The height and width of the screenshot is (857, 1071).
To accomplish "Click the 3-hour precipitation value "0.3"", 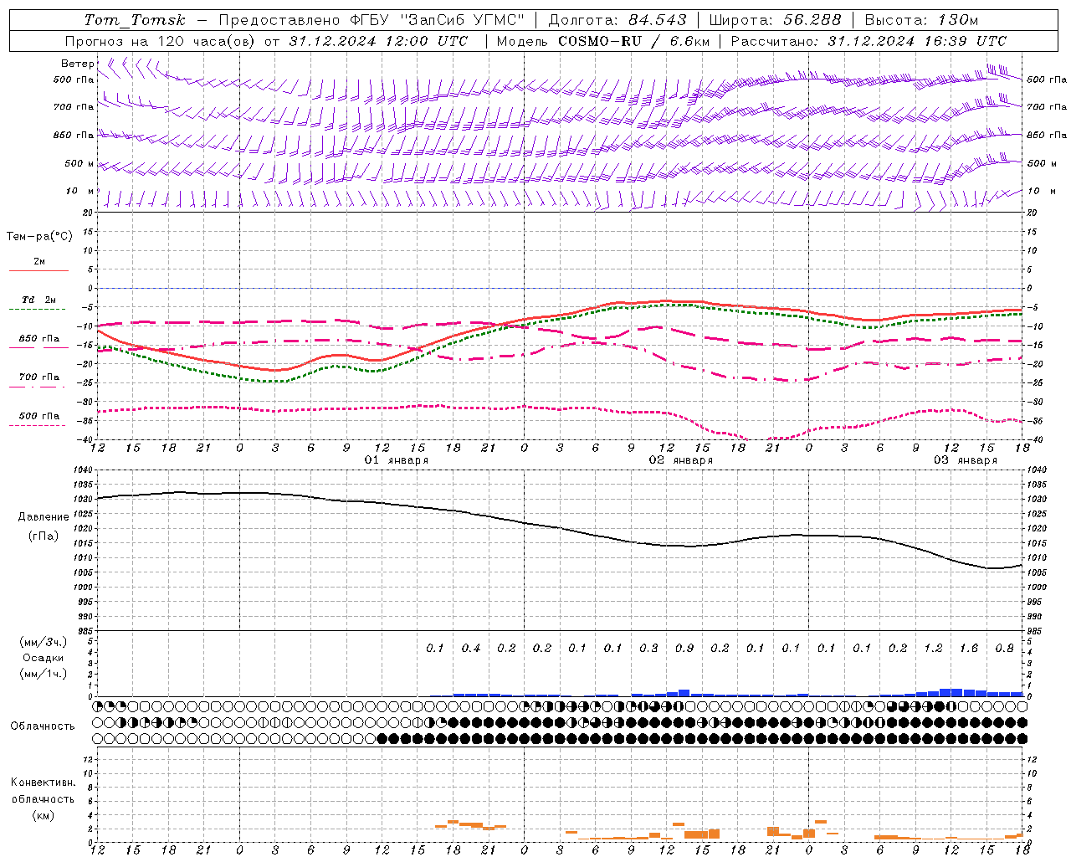I will (648, 648).
